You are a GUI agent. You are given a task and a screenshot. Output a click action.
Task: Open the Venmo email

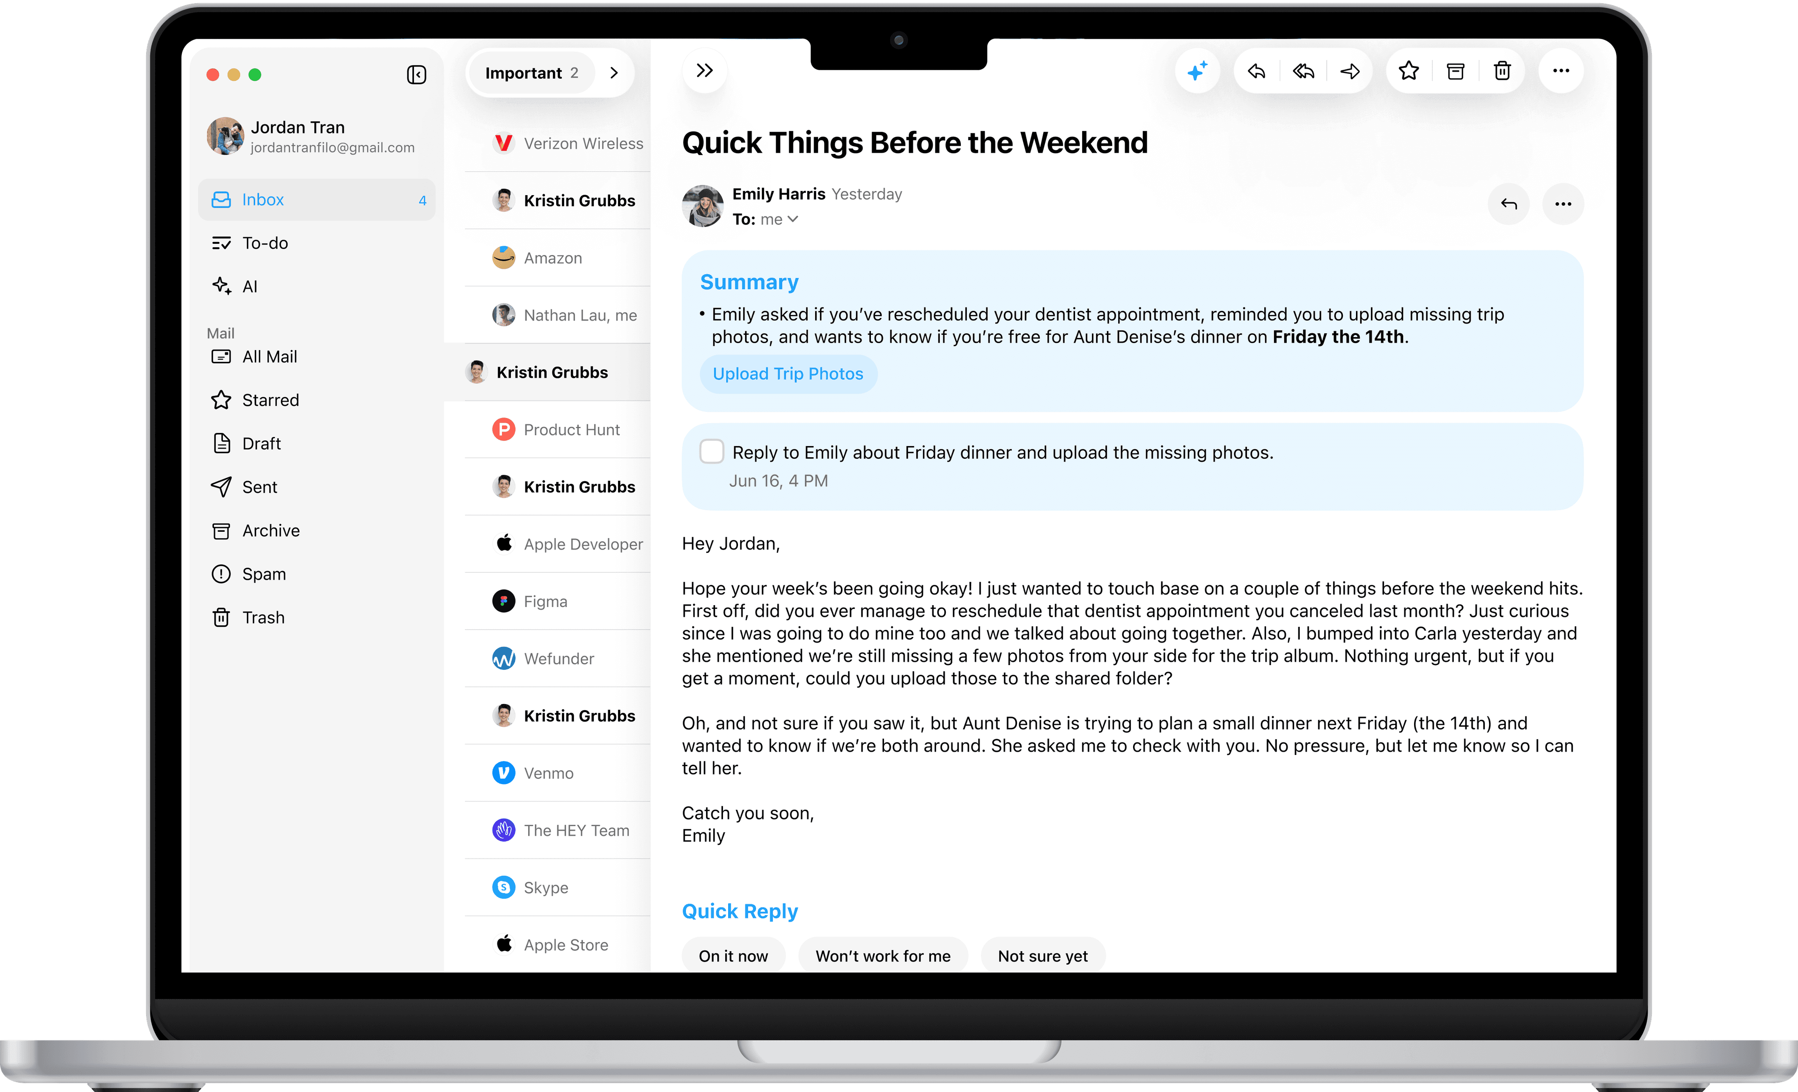point(558,773)
